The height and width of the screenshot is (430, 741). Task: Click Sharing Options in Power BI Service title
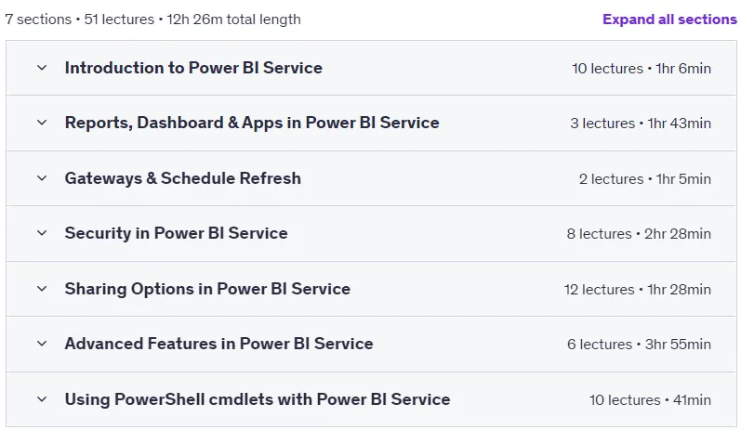pos(207,289)
